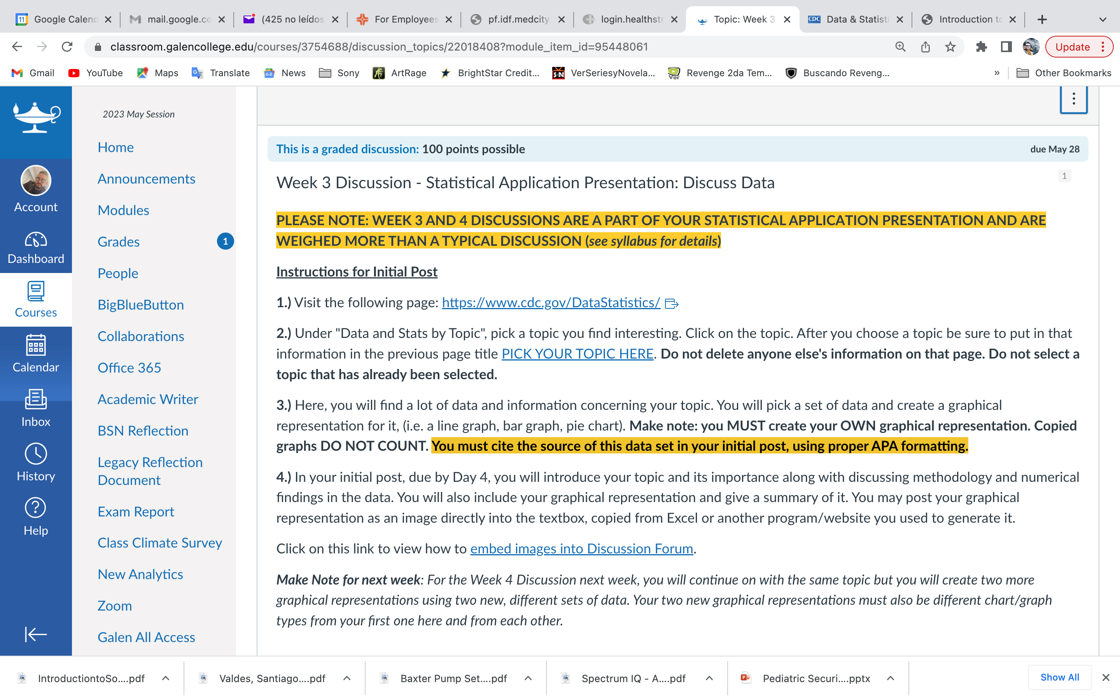This screenshot has height=700, width=1120.
Task: Open the Translate bookmark
Action: coord(221,73)
